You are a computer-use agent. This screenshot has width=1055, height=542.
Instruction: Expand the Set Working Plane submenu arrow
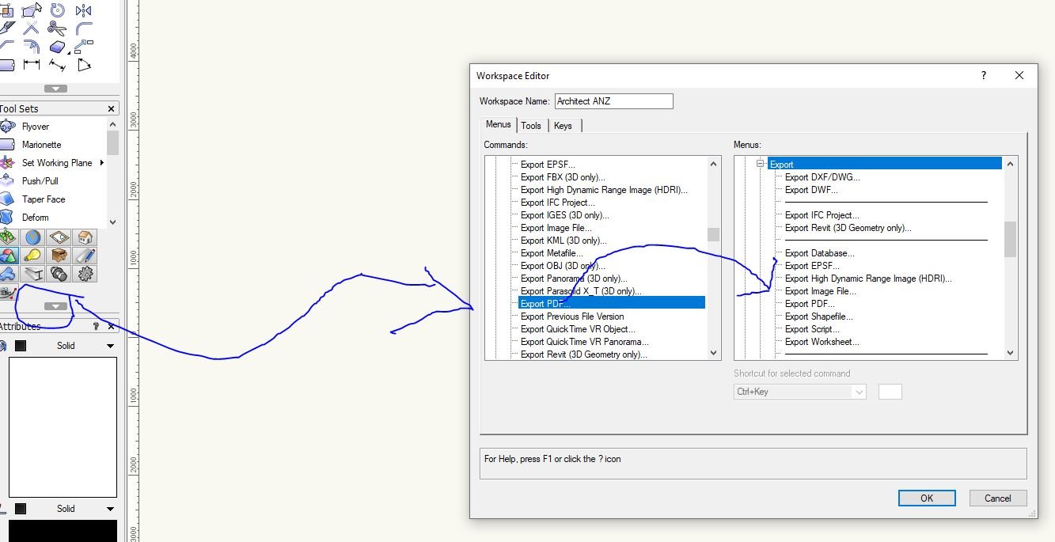pos(102,163)
